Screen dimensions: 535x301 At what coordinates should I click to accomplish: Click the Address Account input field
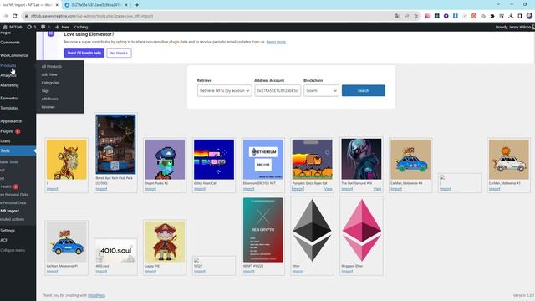pyautogui.click(x=278, y=90)
